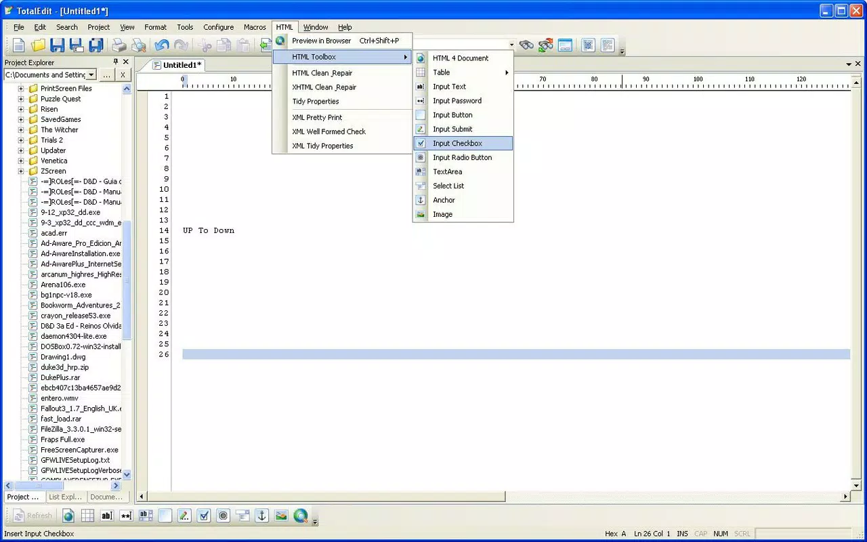
Task: Close the current document tab with X
Action: tap(858, 64)
